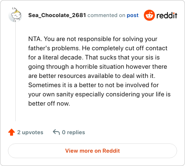Click the "View more on Reddit" button
The width and height of the screenshot is (185, 166).
[x=92, y=151]
